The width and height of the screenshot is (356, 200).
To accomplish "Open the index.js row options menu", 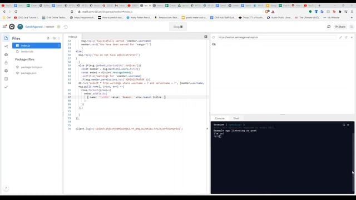I will point(59,46).
